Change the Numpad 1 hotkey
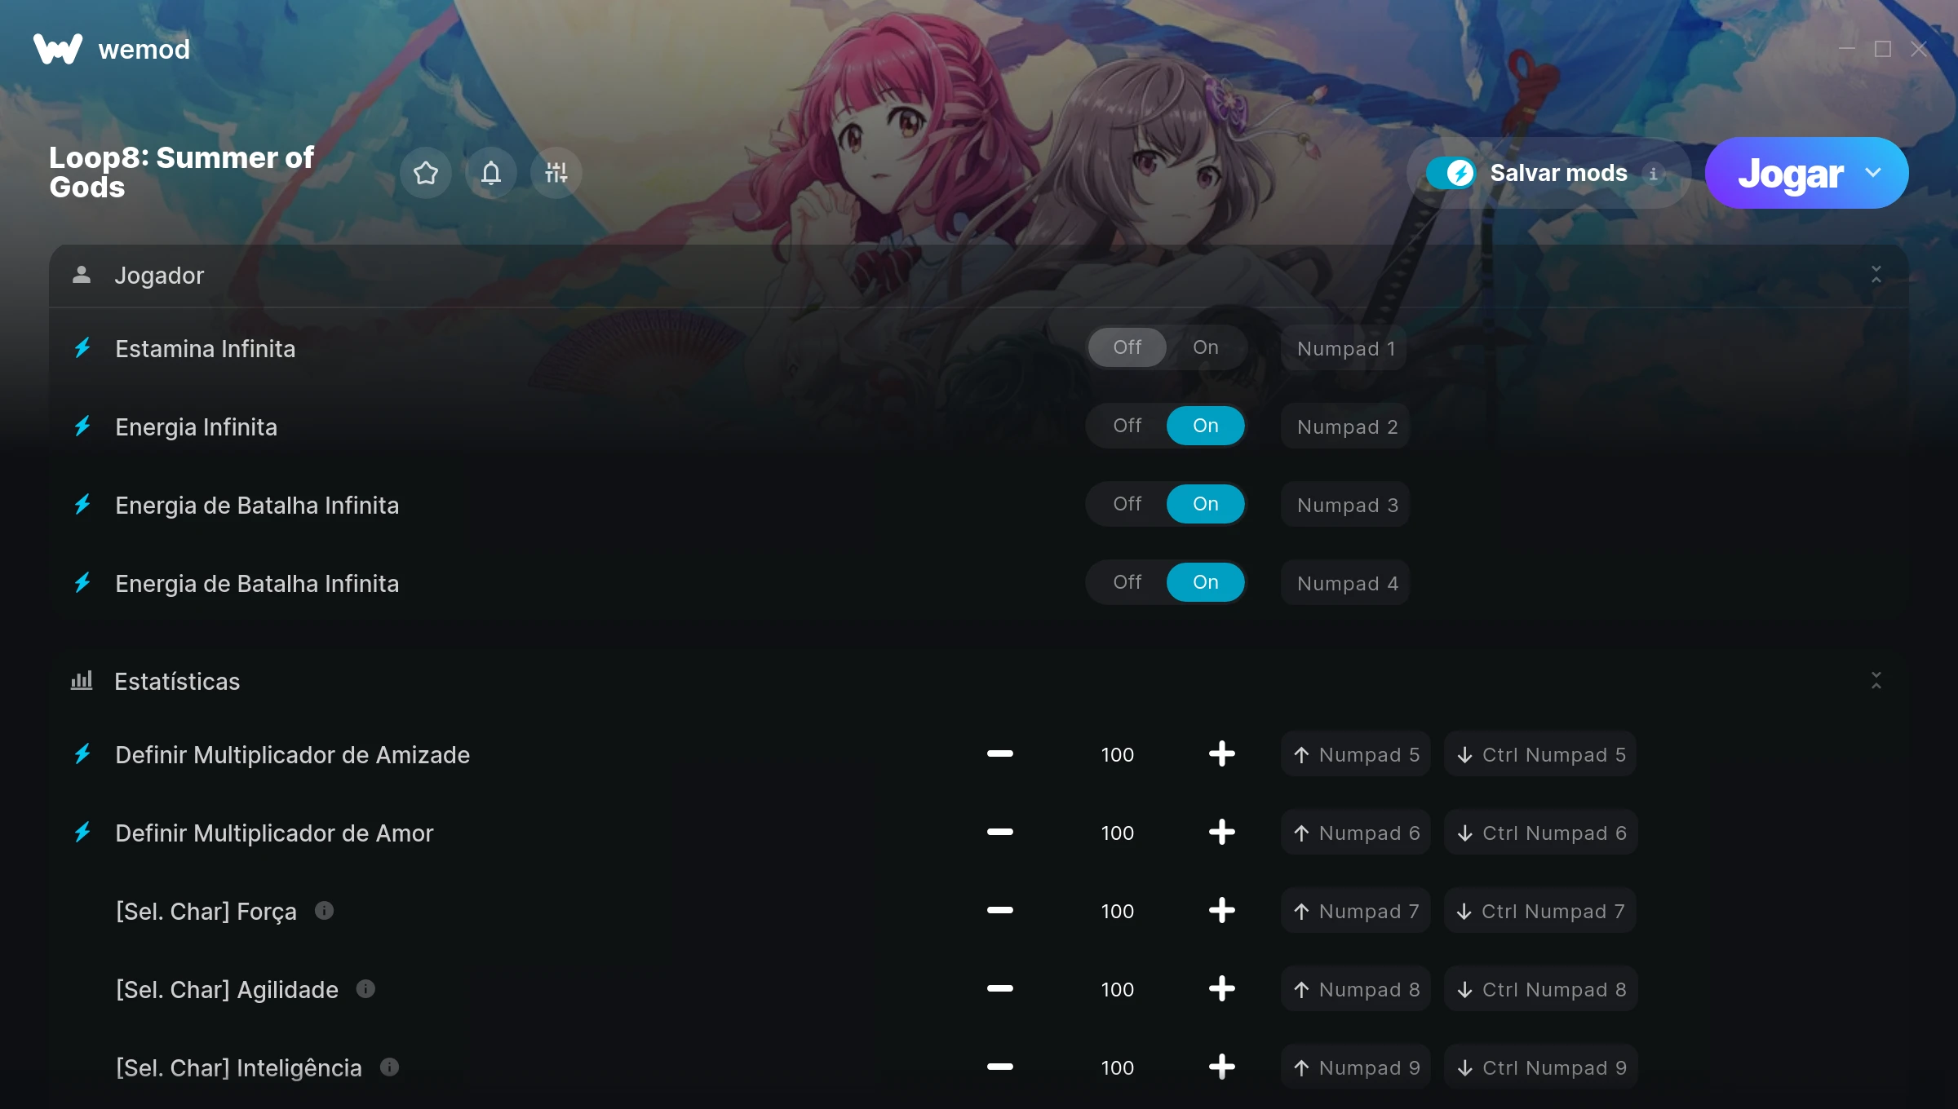1958x1109 pixels. (x=1345, y=348)
